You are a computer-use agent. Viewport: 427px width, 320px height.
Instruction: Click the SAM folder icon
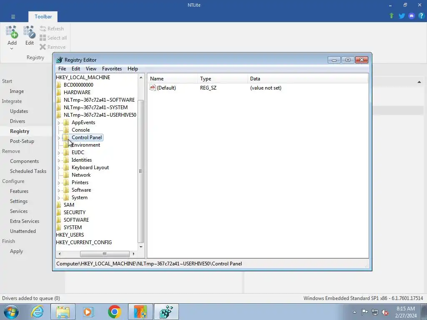click(x=59, y=205)
